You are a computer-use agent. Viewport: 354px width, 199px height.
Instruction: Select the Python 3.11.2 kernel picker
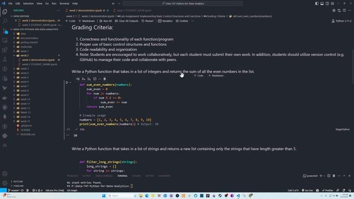(x=341, y=21)
